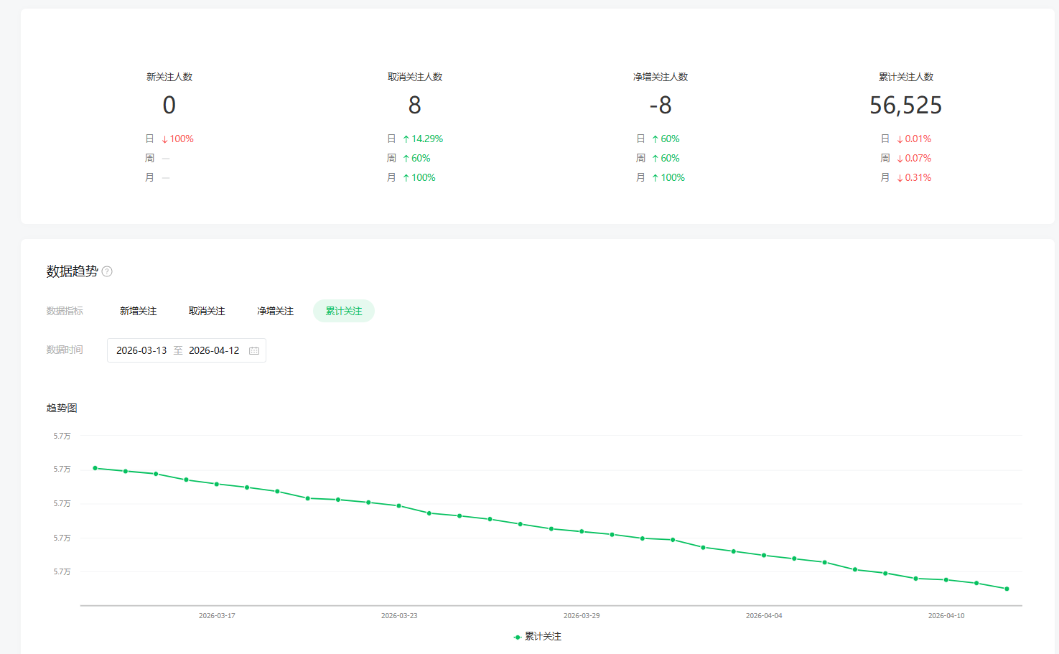Click the red 100% daily drop under 新关注人数
The image size is (1059, 654).
pos(177,139)
